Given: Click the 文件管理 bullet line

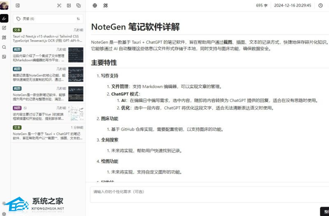Looking at the screenshot, I should click(x=167, y=87).
